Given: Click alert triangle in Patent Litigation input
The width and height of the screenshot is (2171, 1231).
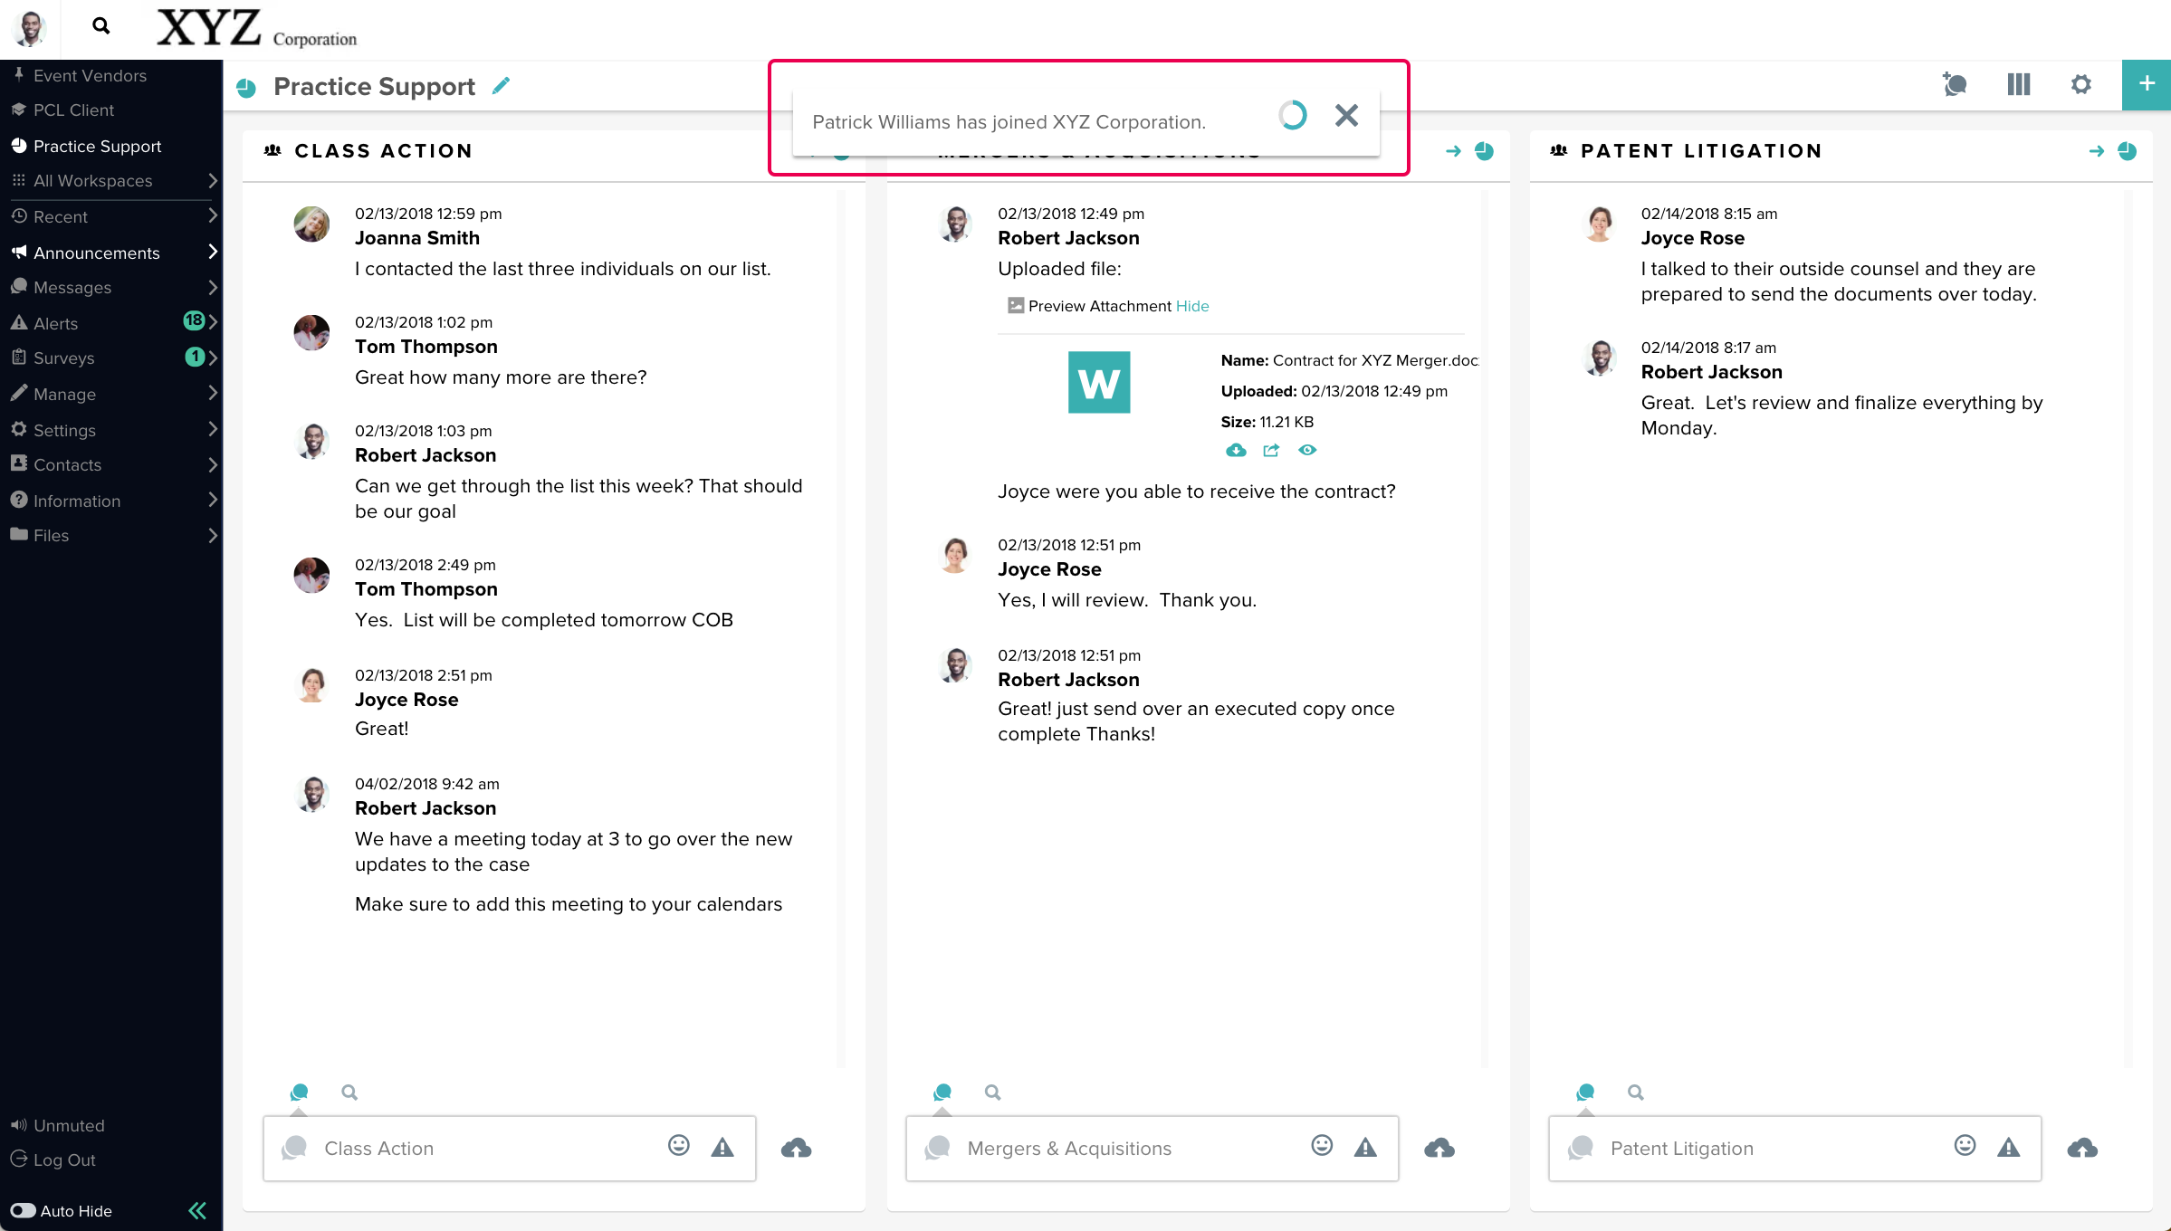Looking at the screenshot, I should tap(2009, 1147).
